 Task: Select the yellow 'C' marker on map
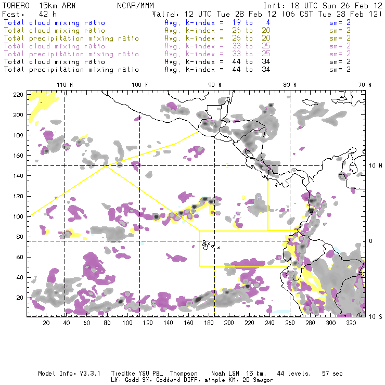pyautogui.click(x=243, y=198)
